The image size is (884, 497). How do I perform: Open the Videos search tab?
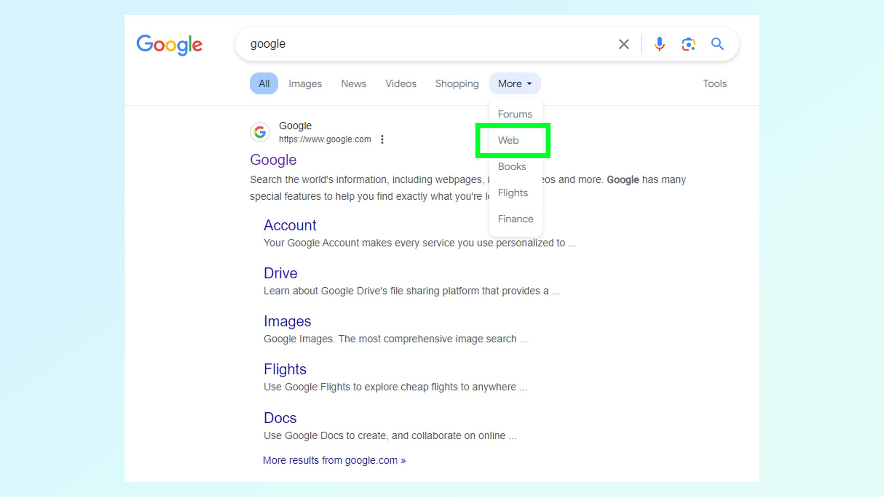[x=400, y=83]
